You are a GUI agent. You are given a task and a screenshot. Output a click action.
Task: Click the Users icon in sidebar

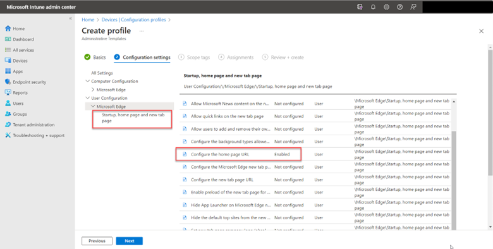click(8, 104)
